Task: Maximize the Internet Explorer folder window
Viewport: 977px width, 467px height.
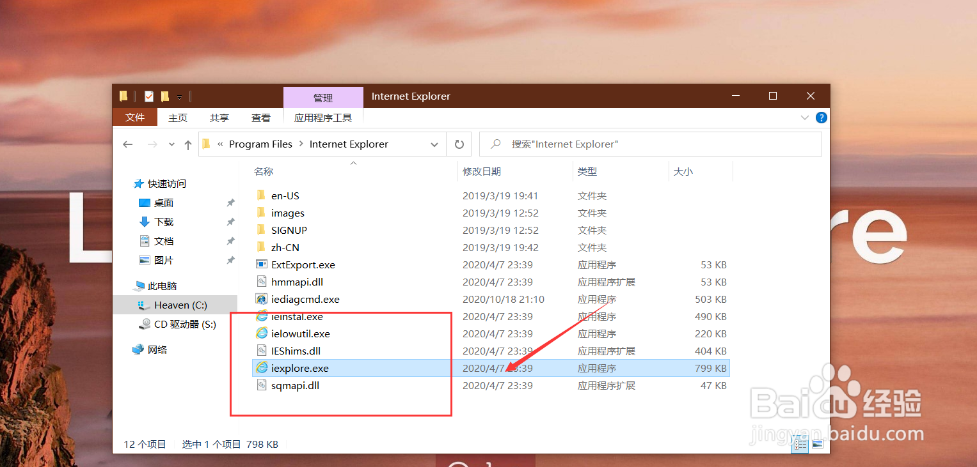Action: pyautogui.click(x=773, y=96)
